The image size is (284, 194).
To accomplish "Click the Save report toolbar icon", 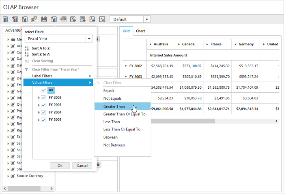I will click(x=44, y=19).
